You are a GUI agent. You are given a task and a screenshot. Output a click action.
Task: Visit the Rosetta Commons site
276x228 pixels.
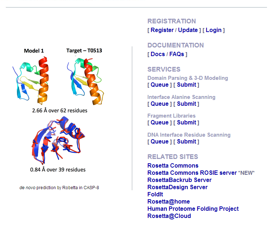tap(173, 166)
